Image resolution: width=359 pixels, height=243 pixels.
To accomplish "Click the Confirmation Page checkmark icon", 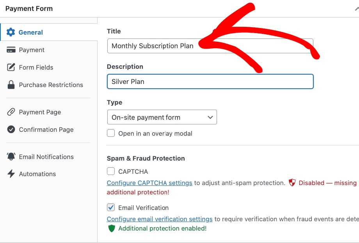I will (11, 129).
